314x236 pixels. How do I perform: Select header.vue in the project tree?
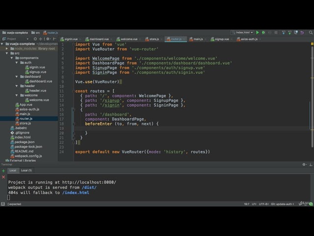point(36,90)
